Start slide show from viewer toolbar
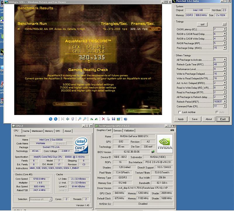 click(x=73, y=119)
